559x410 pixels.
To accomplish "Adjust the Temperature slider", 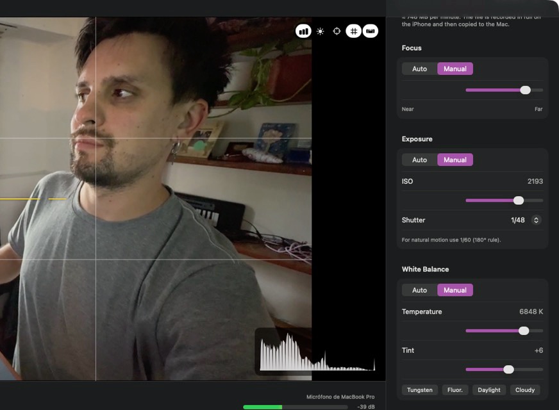I will (x=504, y=331).
